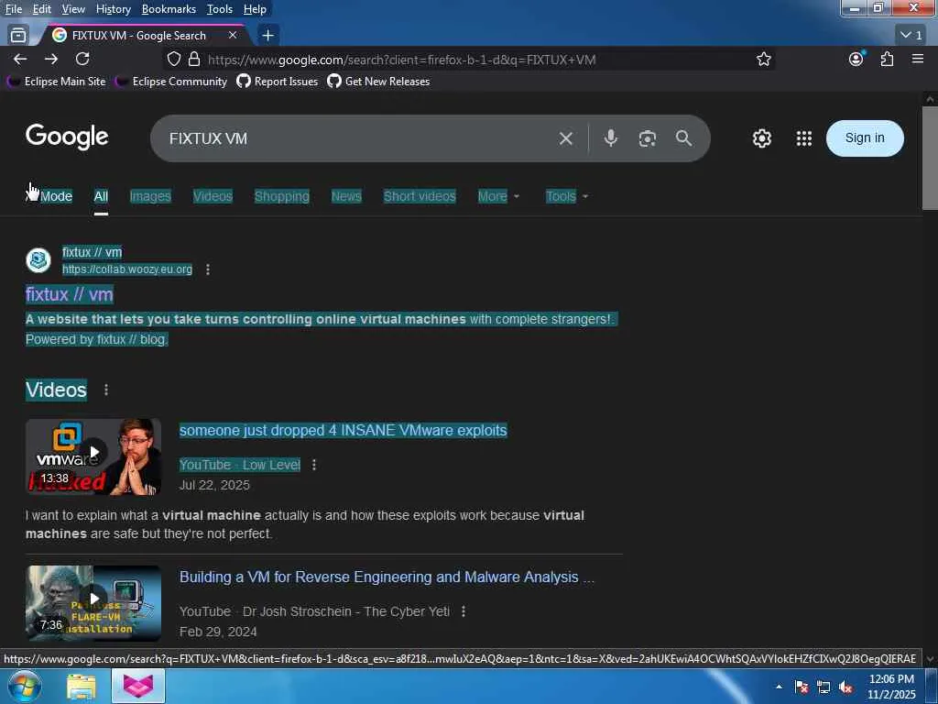Image resolution: width=938 pixels, height=704 pixels.
Task: Close the FIXTUX VM browser tab
Action: click(x=233, y=36)
